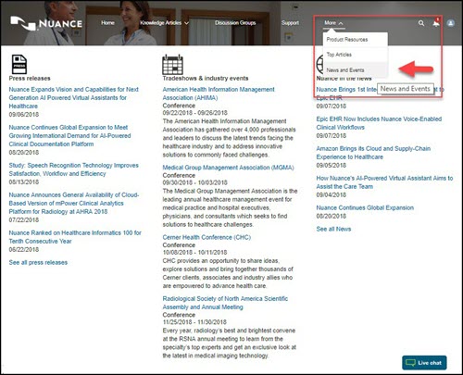Open Cerner Health Conference (CHC) link

click(x=206, y=237)
